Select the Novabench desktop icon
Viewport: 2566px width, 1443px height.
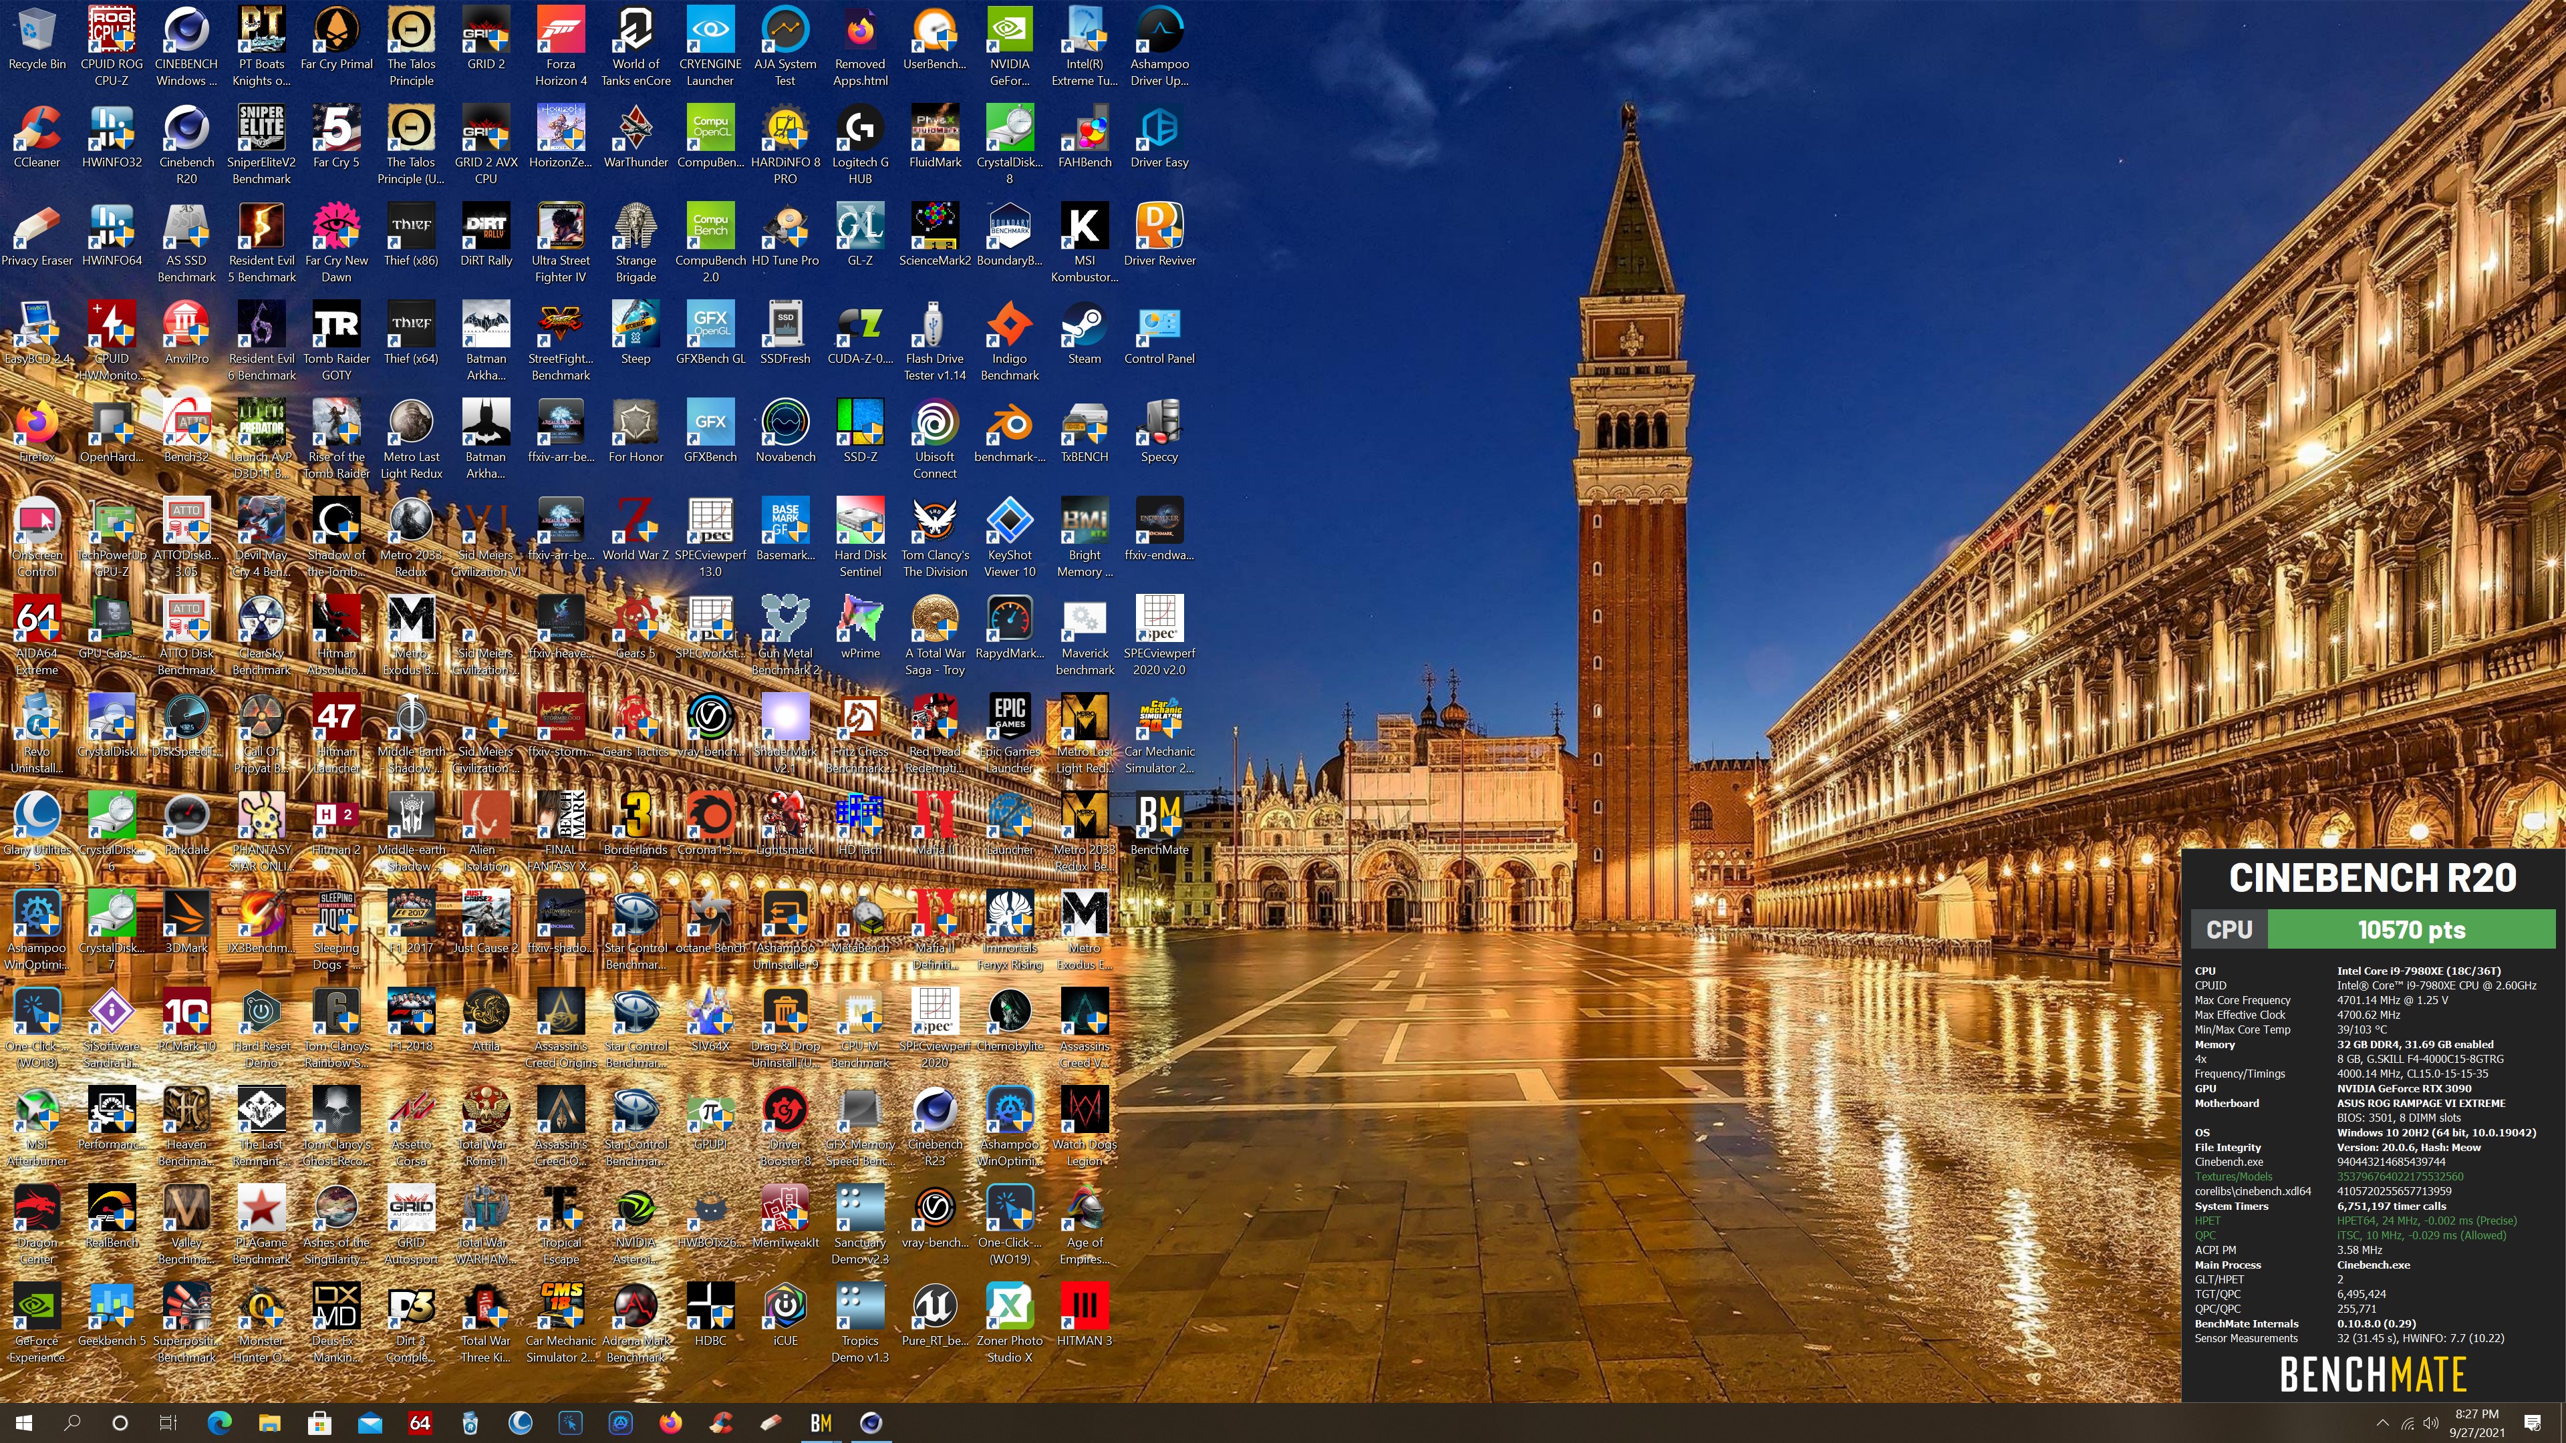coord(785,432)
